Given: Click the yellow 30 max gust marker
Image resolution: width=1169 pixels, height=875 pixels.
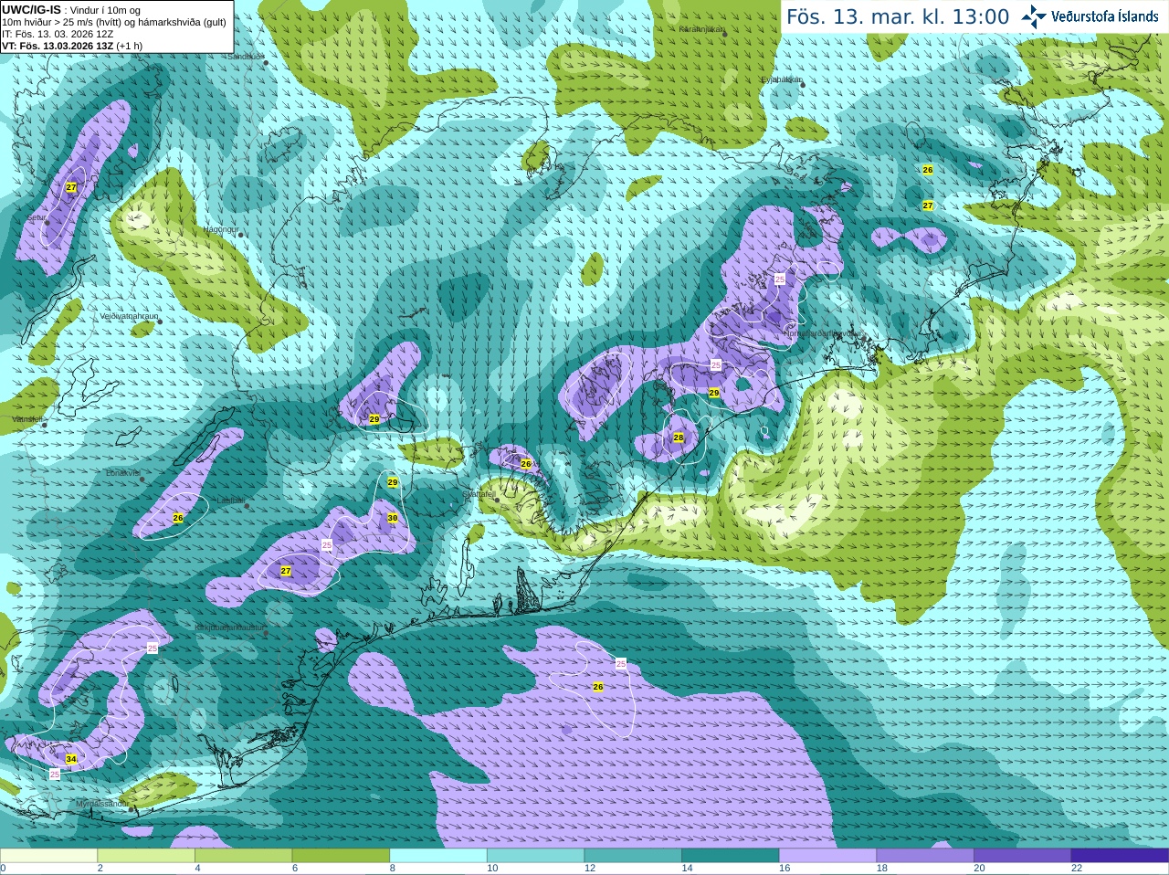Looking at the screenshot, I should (x=393, y=518).
